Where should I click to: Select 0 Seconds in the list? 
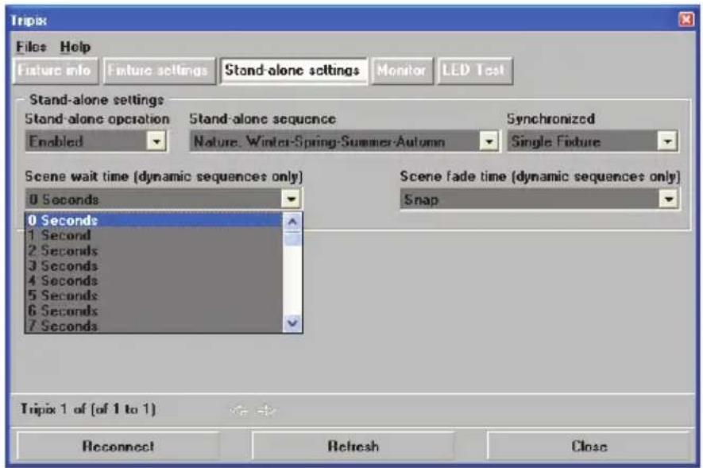click(x=154, y=220)
